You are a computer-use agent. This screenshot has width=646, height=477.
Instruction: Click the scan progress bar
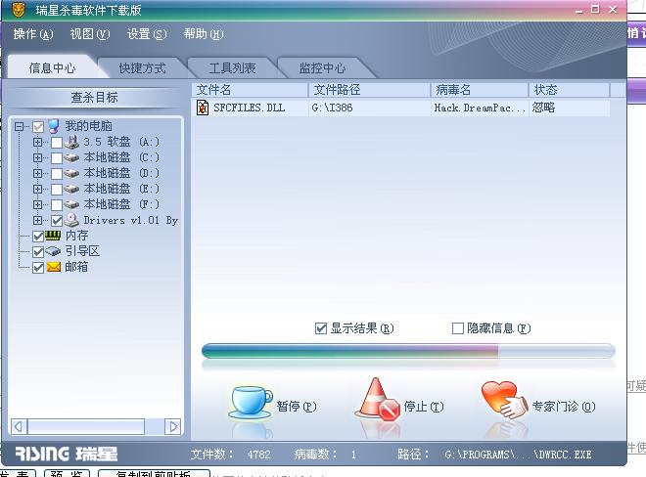pos(408,351)
